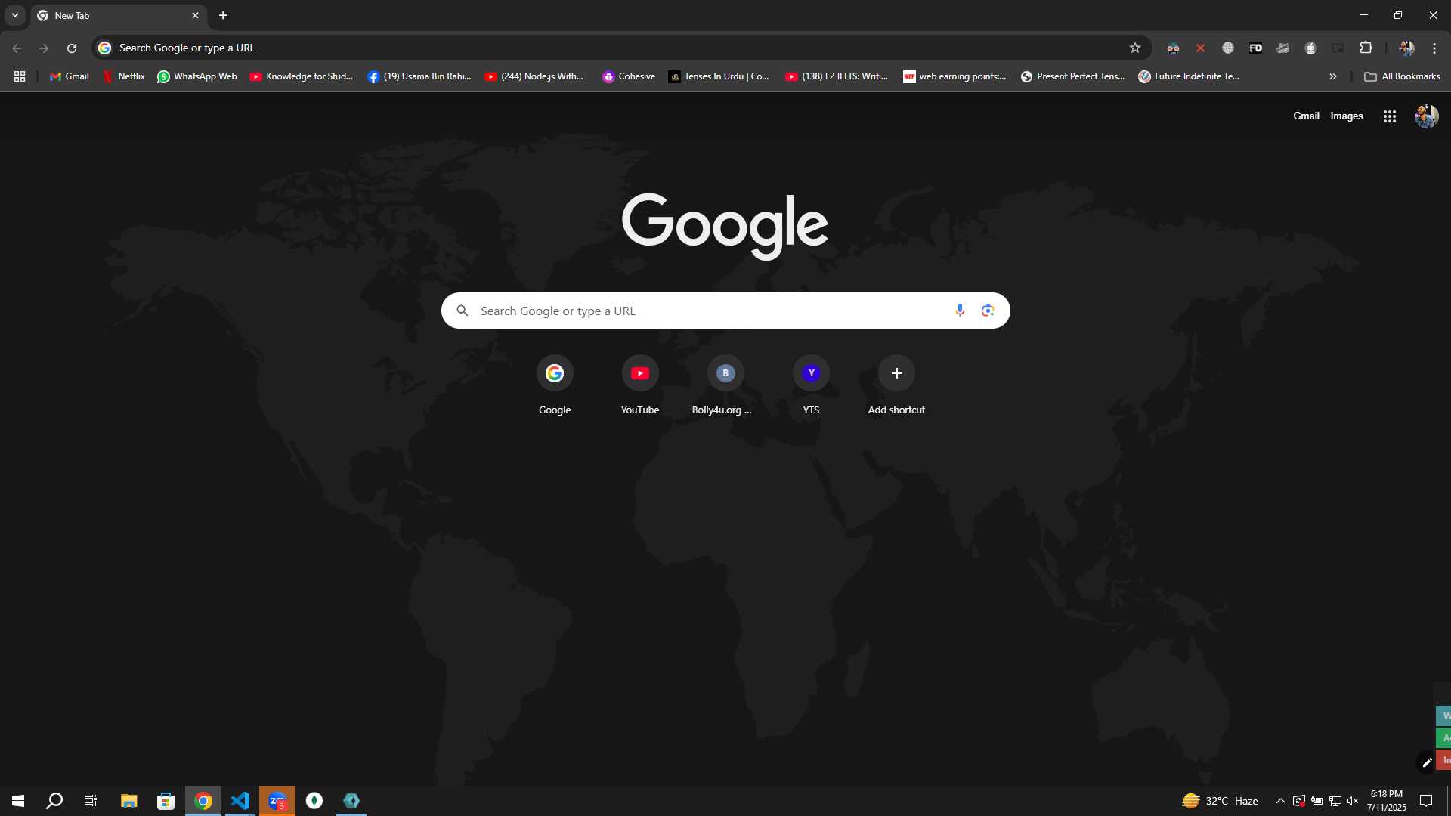Click Add shortcut button

click(x=896, y=386)
